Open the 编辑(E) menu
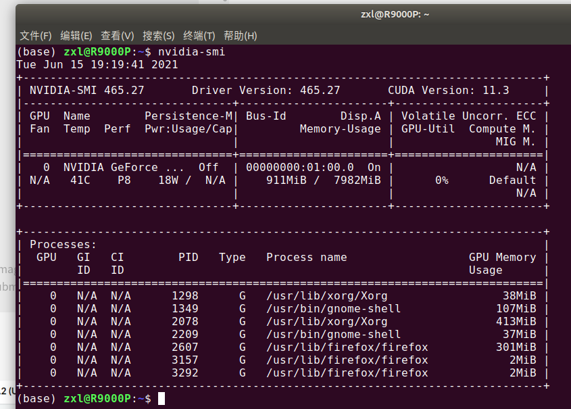Image resolution: width=571 pixels, height=409 pixels. point(76,36)
